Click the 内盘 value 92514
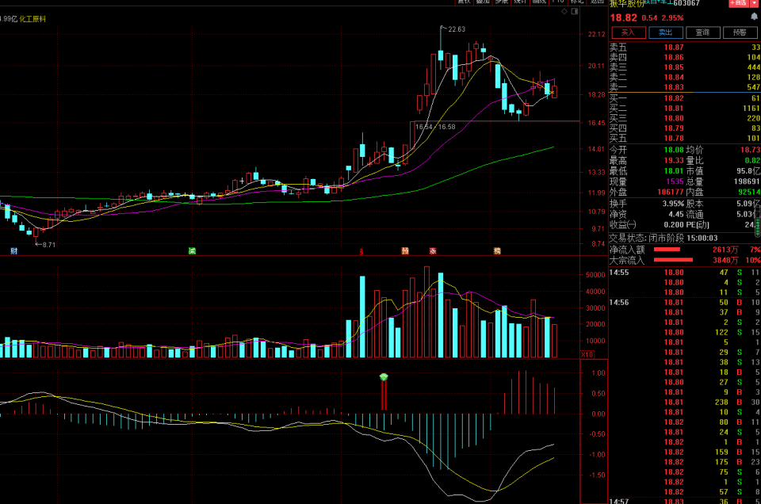The height and width of the screenshot is (504, 761). click(749, 192)
